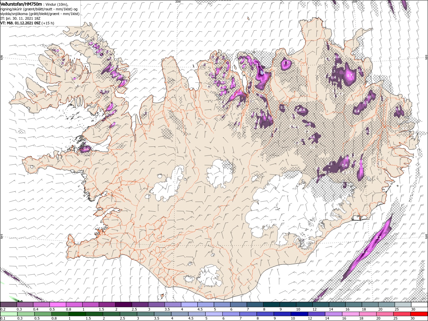Screen dimensions: 428x321
Task: Click bright pink upper swatch starting at 0.5
Action: click(58, 305)
